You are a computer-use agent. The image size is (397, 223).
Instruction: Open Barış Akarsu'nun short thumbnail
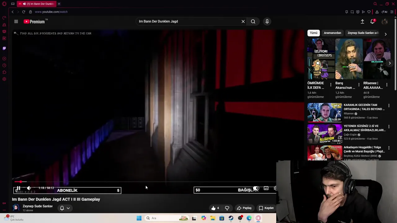tap(349, 59)
